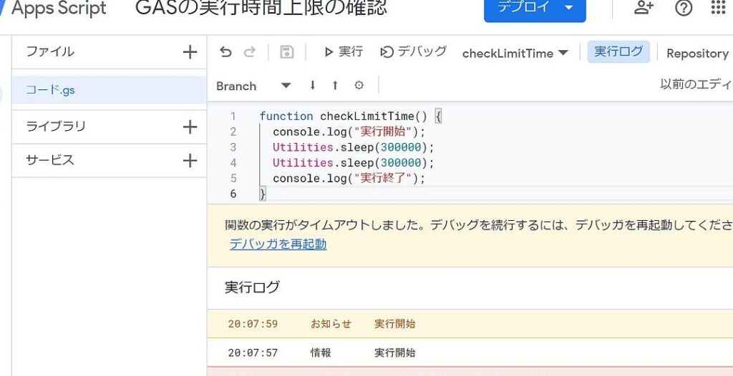
Task: Open the Google apps grid icon
Action: [718, 8]
